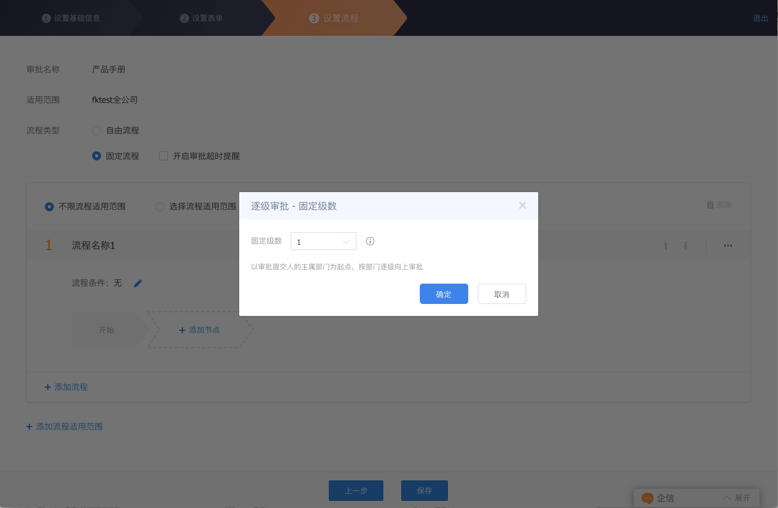This screenshot has height=508, width=778.
Task: Open the 固定级数 dropdown
Action: [324, 241]
